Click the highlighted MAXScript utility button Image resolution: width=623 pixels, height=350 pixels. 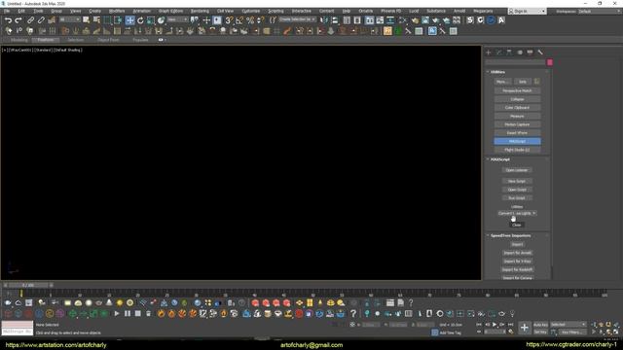(517, 141)
